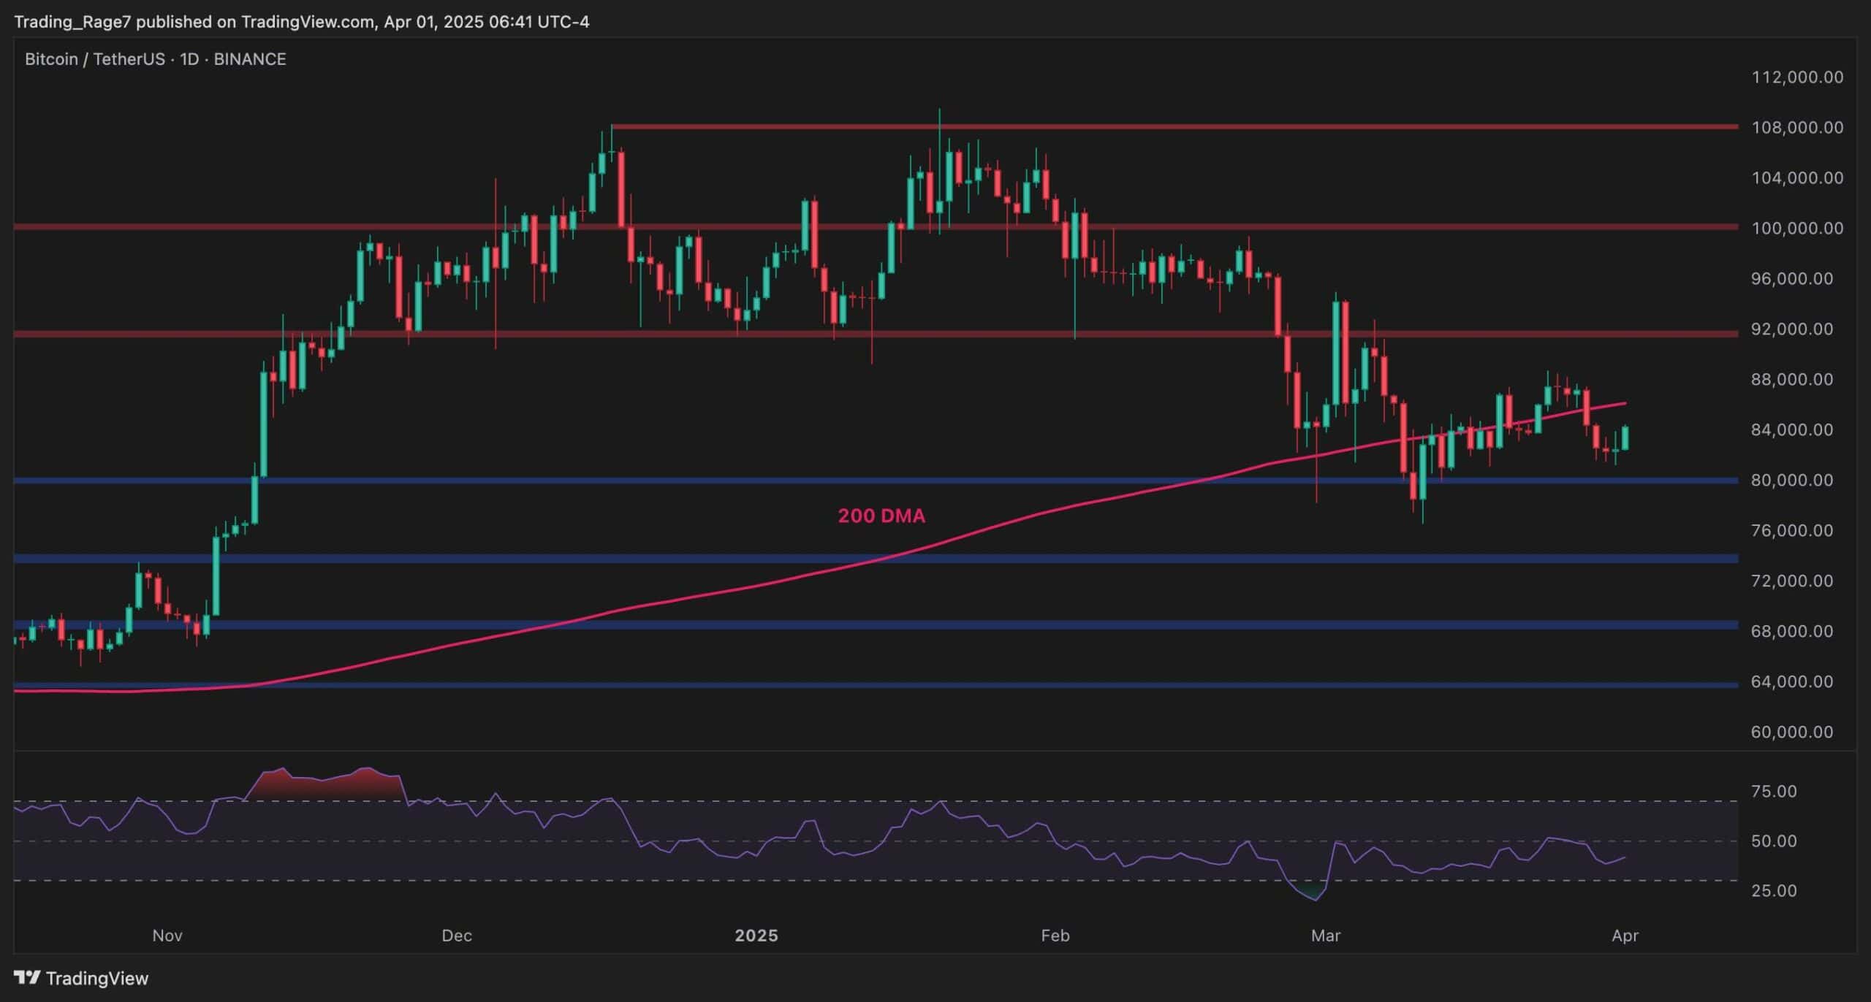Viewport: 1871px width, 1002px height.
Task: Click the Apr time axis label
Action: point(1625,935)
